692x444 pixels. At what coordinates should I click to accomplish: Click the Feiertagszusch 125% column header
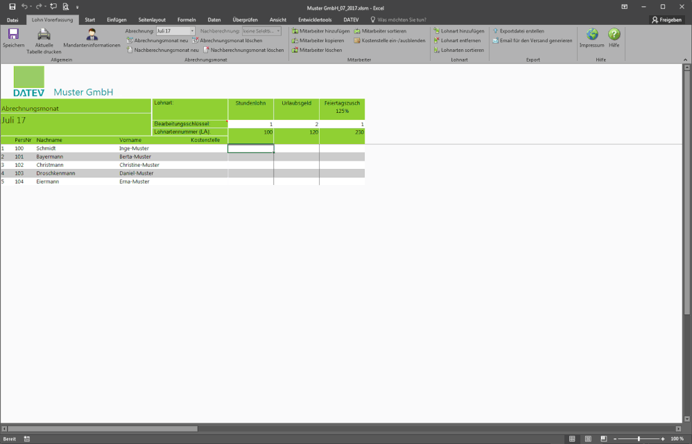(342, 109)
